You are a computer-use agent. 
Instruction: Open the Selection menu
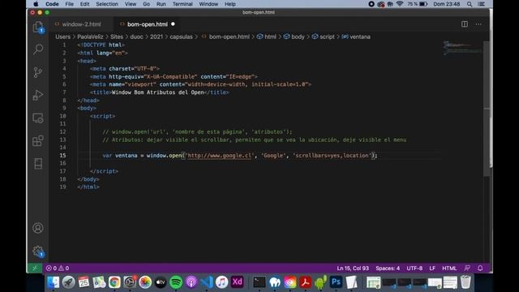click(x=106, y=4)
